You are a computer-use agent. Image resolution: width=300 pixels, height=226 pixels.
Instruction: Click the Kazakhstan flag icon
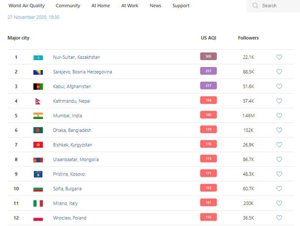(x=38, y=57)
